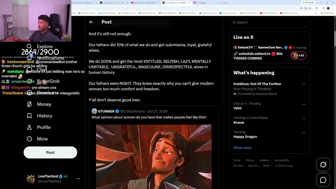The width and height of the screenshot is (336, 189).
Task: Open the browser extensions puzzle icon
Action: (316, 8)
